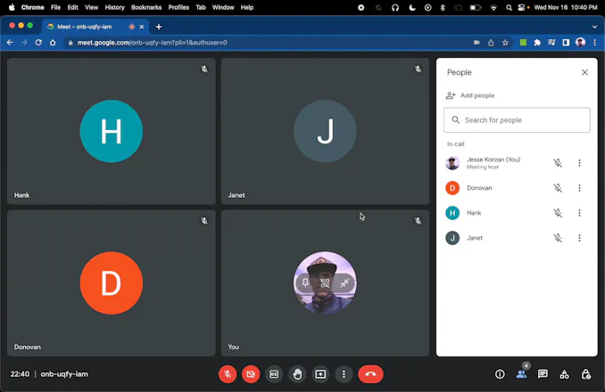
Task: Open the Chrome share icon
Action: click(491, 43)
